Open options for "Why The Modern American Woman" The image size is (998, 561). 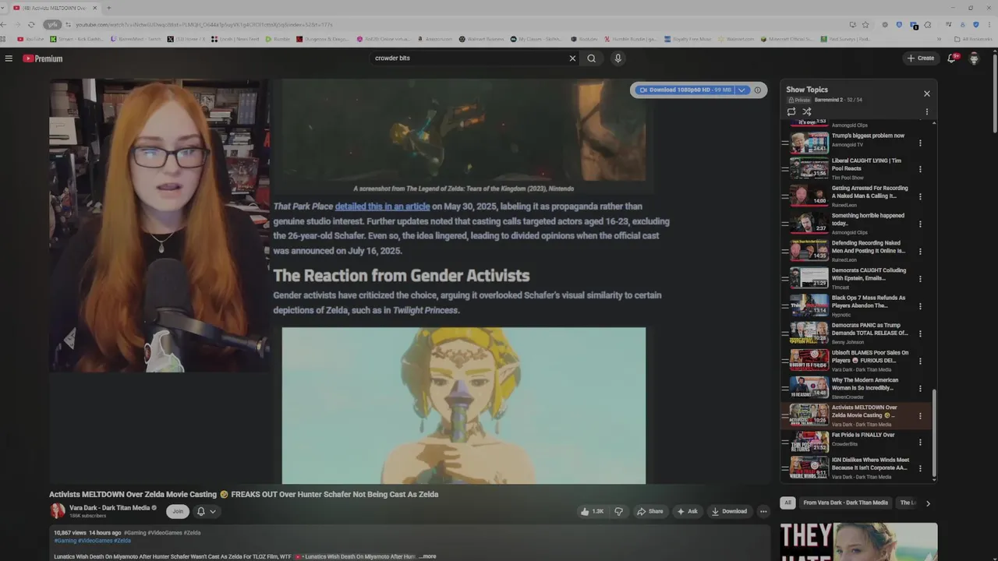click(920, 389)
